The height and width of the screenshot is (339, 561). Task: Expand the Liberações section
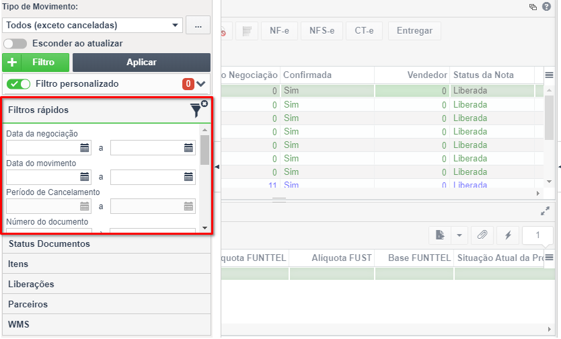point(107,285)
